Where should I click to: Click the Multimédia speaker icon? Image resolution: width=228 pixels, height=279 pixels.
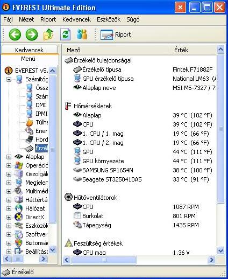[x=19, y=191]
